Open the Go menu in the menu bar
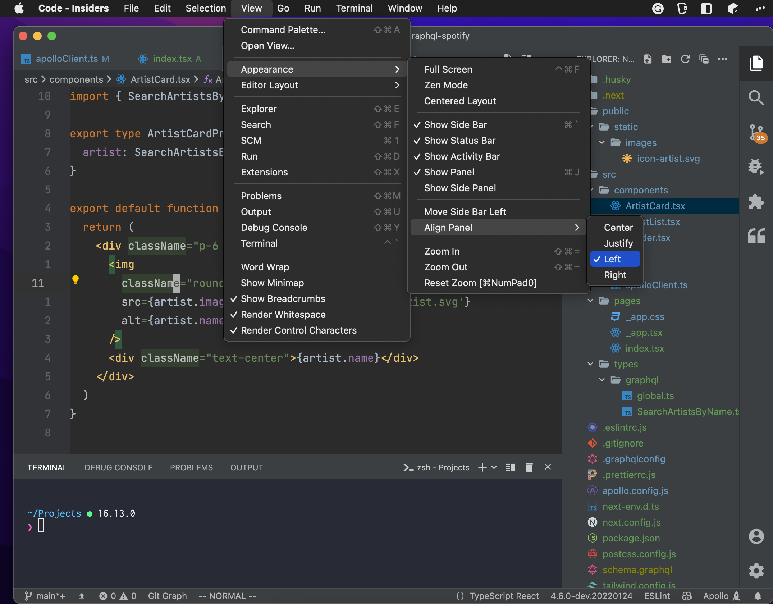Image resolution: width=773 pixels, height=604 pixels. click(283, 8)
